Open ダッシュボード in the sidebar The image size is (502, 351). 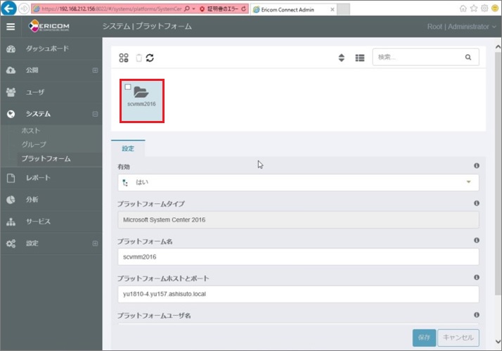pos(48,49)
